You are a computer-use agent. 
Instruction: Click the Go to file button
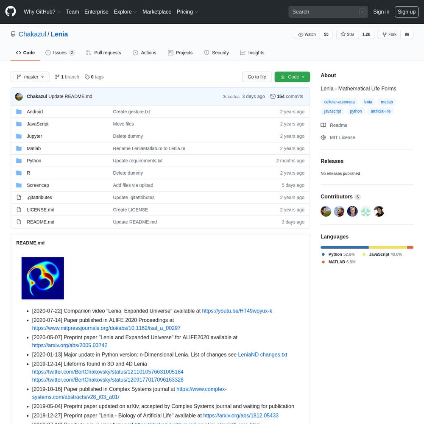(257, 77)
